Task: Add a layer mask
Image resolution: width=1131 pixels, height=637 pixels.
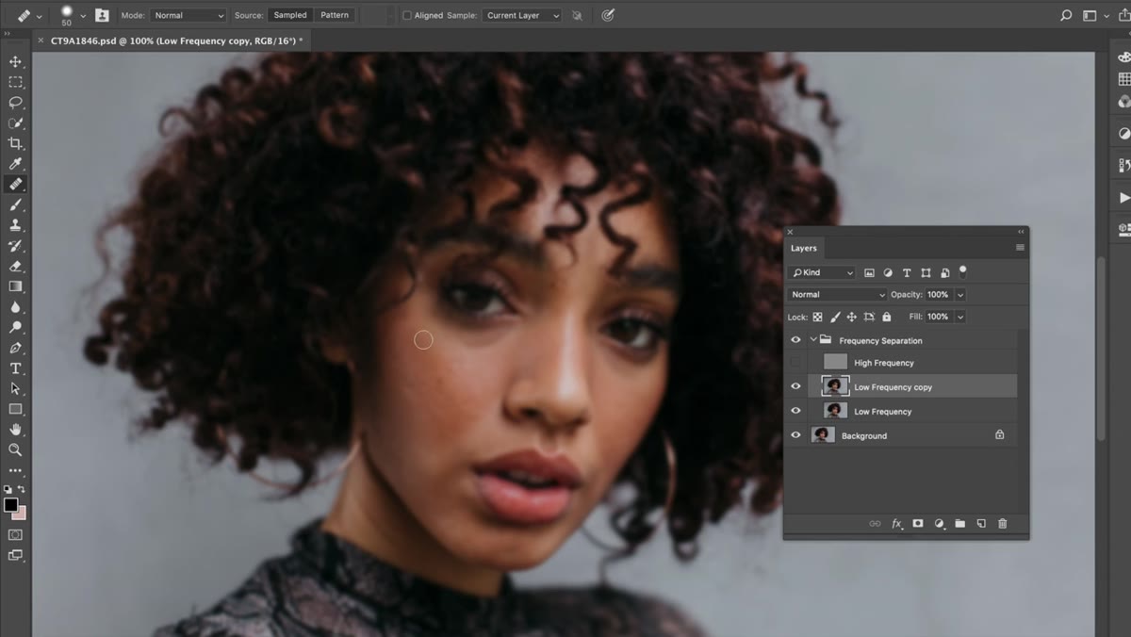Action: coord(918,523)
